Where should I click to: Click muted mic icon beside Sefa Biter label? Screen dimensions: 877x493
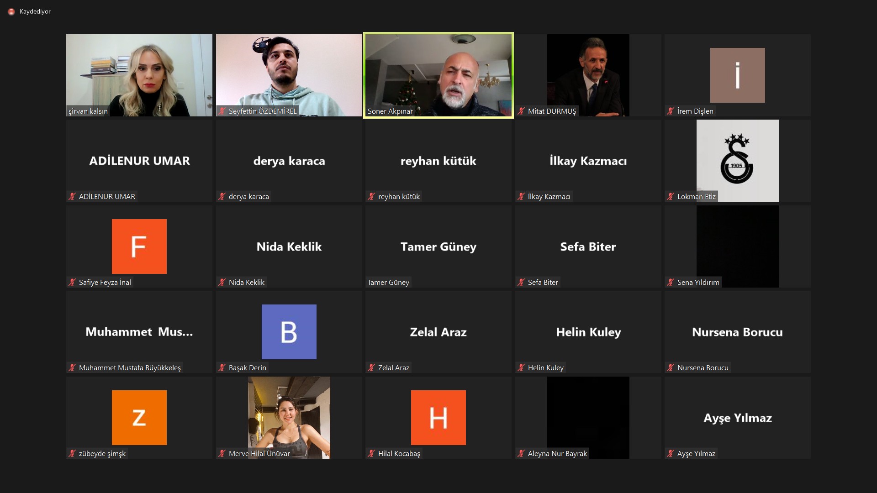(521, 282)
